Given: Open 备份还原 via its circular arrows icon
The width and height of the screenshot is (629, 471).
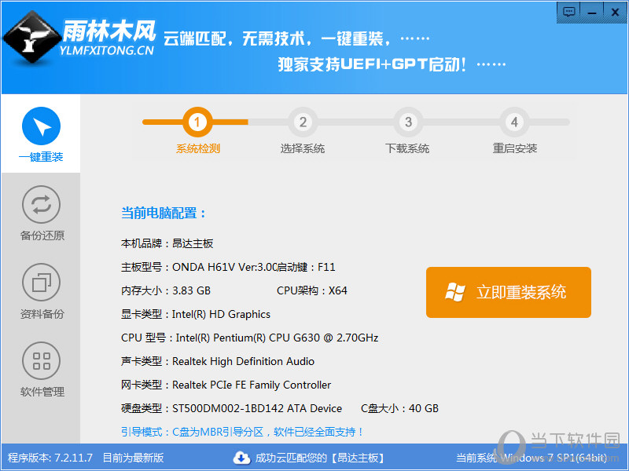Looking at the screenshot, I should click(41, 206).
